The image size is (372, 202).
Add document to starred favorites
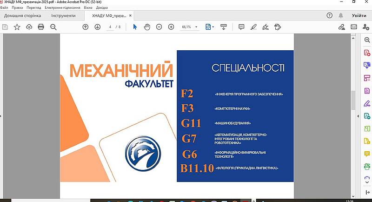point(17,27)
